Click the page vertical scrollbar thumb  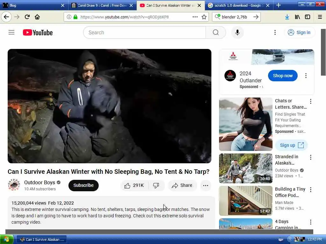tap(323, 52)
